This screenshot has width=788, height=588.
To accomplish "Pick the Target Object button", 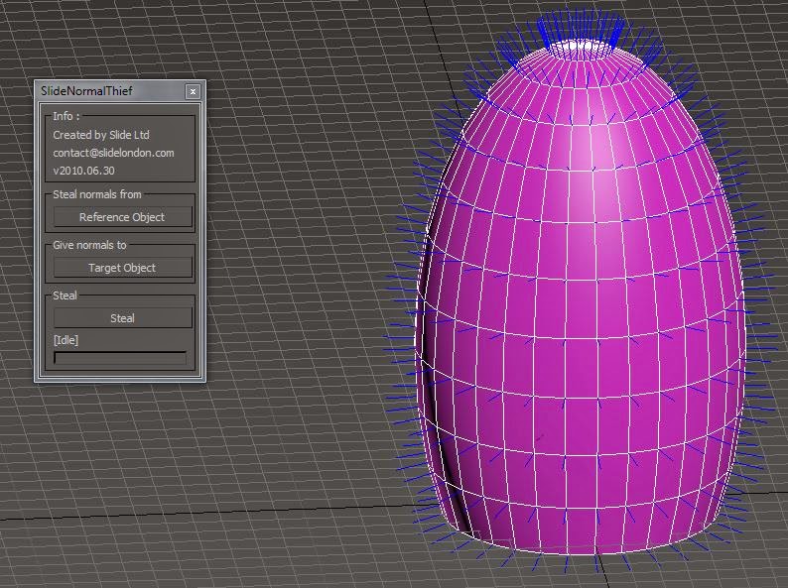I will pos(122,268).
